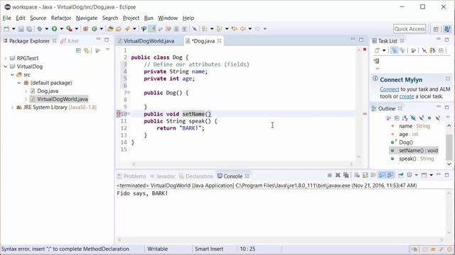Open the Run button dropdown arrow

[61, 29]
